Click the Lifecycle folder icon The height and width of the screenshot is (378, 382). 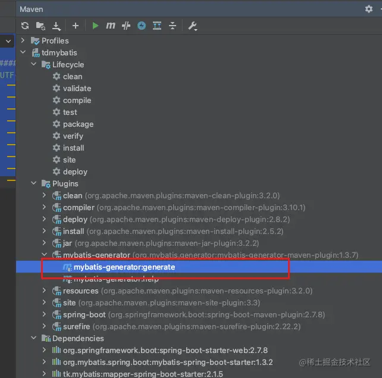pyautogui.click(x=46, y=64)
